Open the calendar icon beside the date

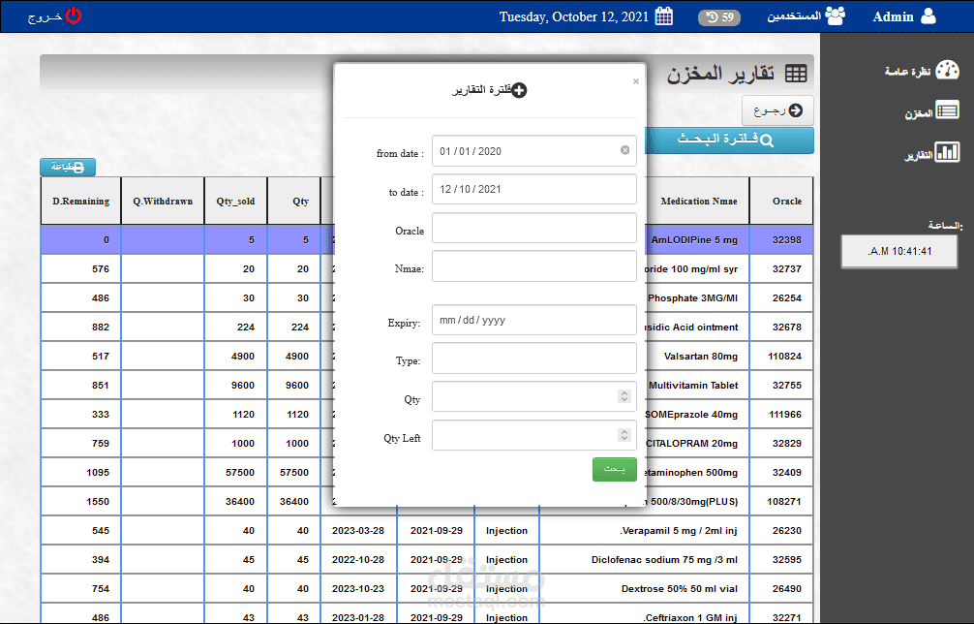664,16
